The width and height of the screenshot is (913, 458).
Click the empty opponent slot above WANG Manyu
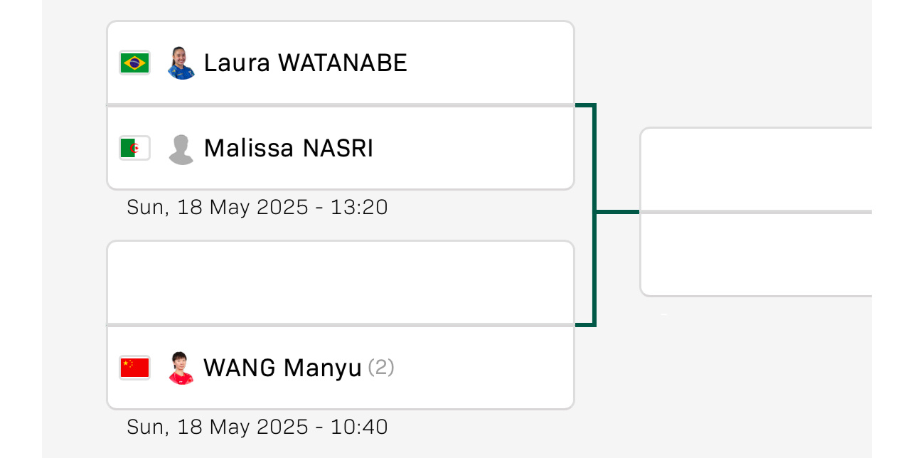(x=341, y=282)
